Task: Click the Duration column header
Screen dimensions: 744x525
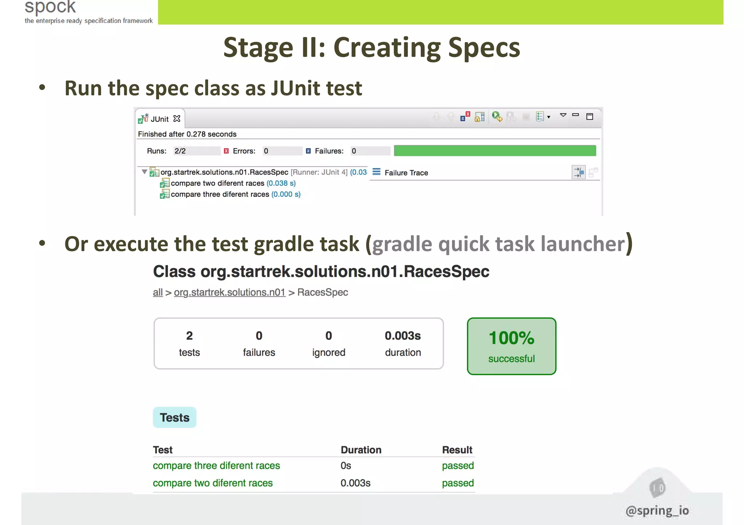Action: [361, 450]
